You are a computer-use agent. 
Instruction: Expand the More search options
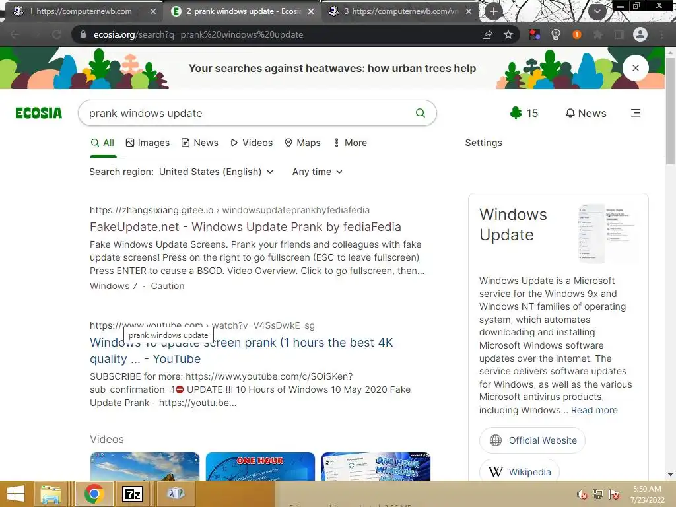click(x=351, y=143)
